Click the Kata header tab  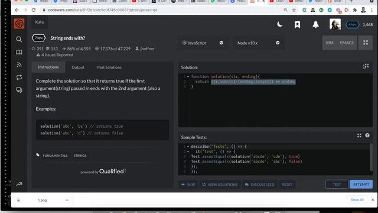[x=40, y=22]
